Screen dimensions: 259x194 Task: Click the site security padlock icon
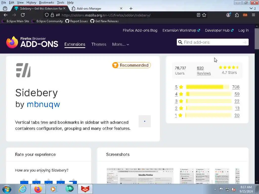click(x=52, y=15)
